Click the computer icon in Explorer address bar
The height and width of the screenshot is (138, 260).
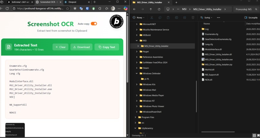pyautogui.click(x=168, y=9)
